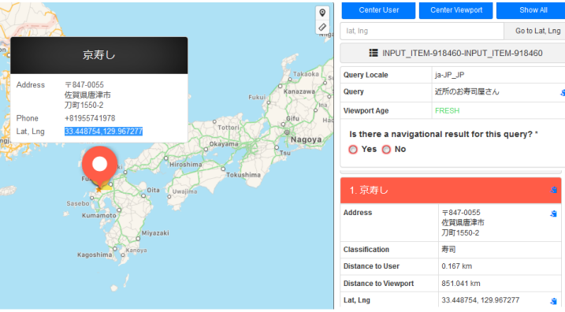Screen dimensions: 565x312
Task: Select No for navigational result
Action: pos(386,149)
